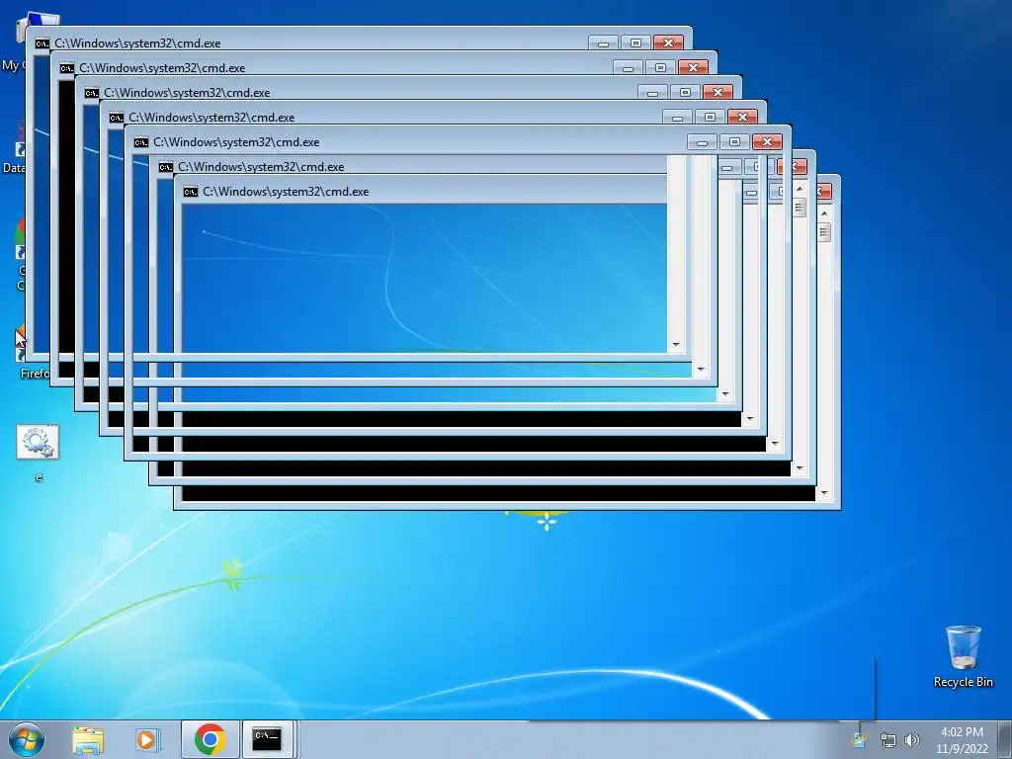Click scroll-down arrow of the fifth cmd window
Viewport: 1012px width, 759px height.
tap(775, 444)
